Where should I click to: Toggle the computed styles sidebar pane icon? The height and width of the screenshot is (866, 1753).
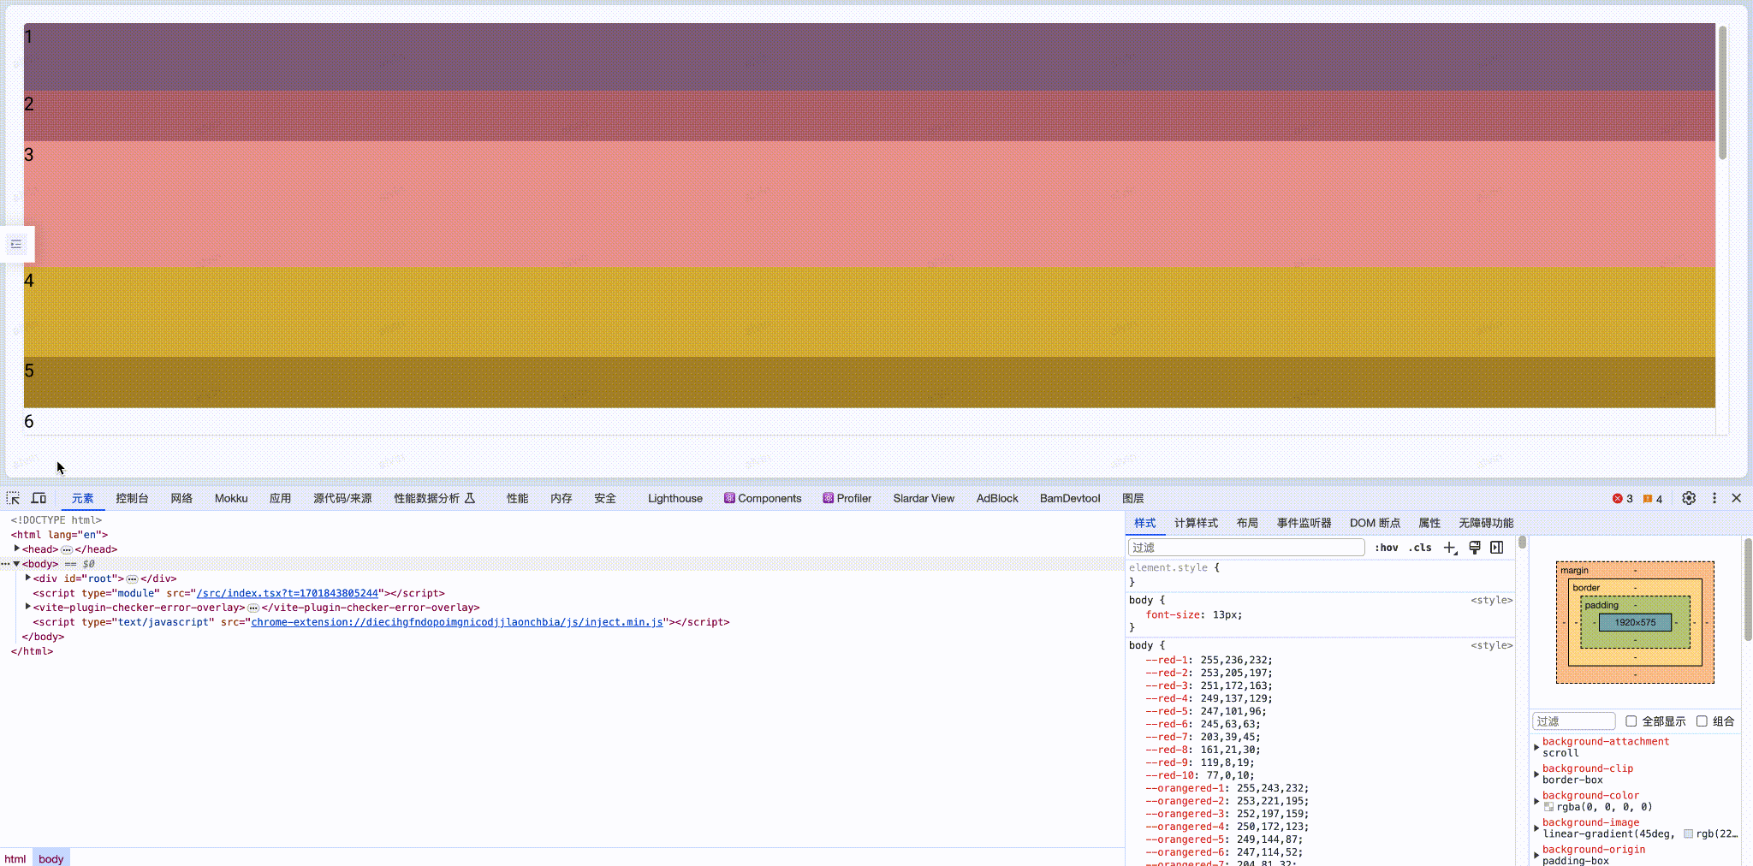pyautogui.click(x=1497, y=548)
